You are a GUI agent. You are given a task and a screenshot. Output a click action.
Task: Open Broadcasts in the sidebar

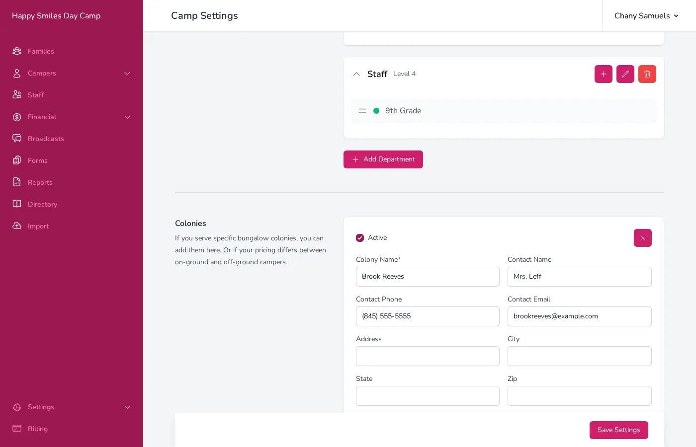(x=46, y=139)
